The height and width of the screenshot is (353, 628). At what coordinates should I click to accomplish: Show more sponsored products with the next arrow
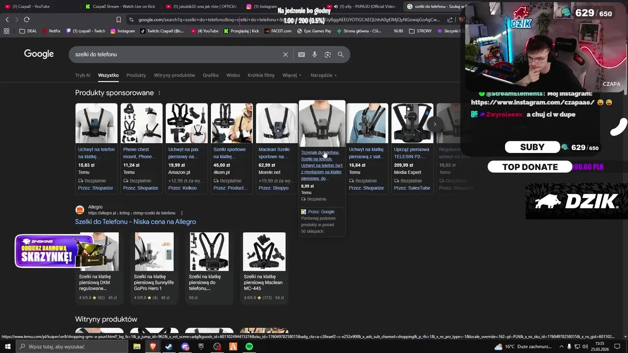(x=435, y=124)
